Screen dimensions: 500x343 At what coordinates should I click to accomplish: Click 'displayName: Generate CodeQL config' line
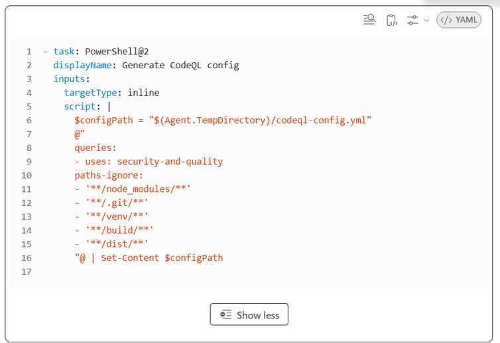click(146, 66)
